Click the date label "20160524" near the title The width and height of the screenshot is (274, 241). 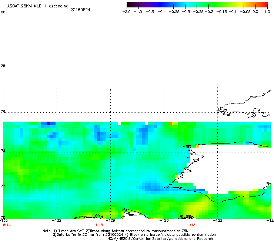pyautogui.click(x=80, y=10)
